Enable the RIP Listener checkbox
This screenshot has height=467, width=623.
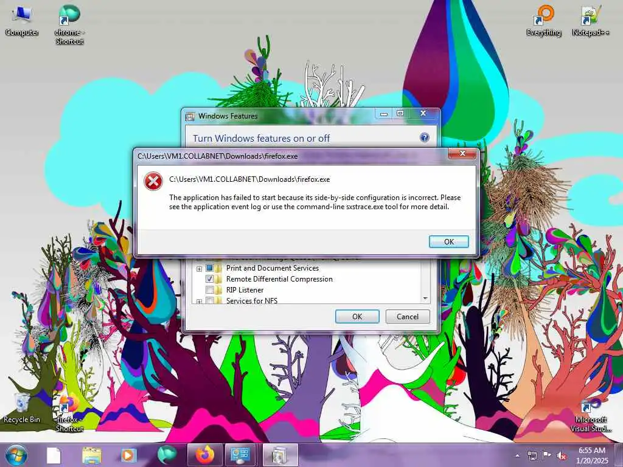pos(209,290)
